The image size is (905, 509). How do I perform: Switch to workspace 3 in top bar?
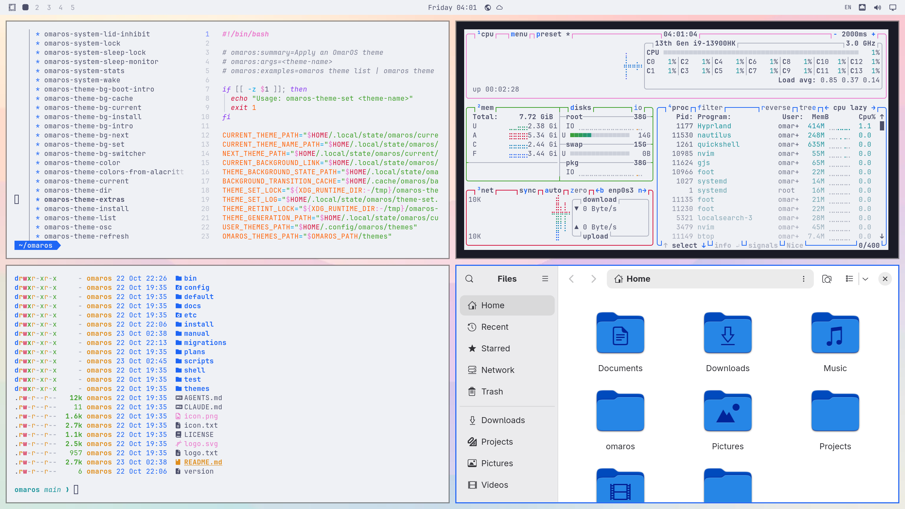(49, 7)
